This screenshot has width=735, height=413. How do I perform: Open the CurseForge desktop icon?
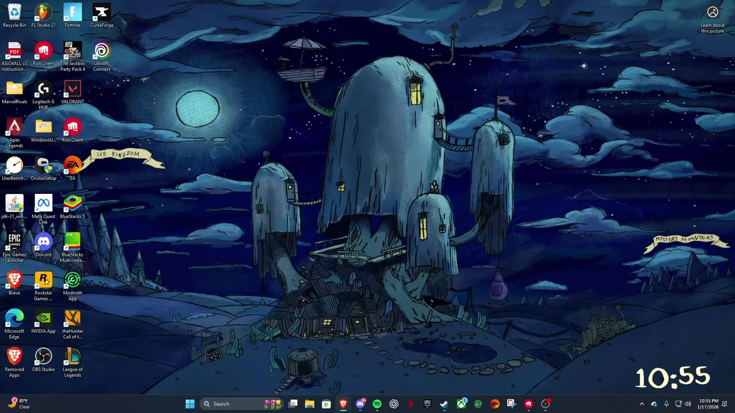point(102,15)
